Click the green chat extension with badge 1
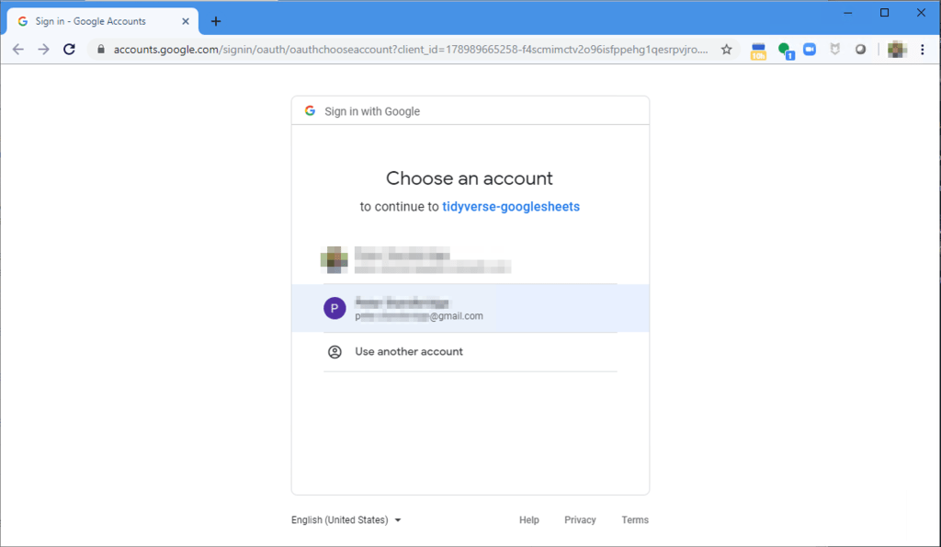This screenshot has height=547, width=941. (x=785, y=51)
